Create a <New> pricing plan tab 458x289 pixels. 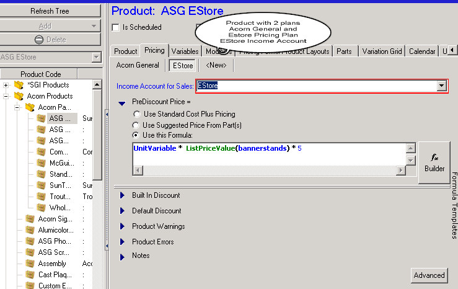(216, 65)
